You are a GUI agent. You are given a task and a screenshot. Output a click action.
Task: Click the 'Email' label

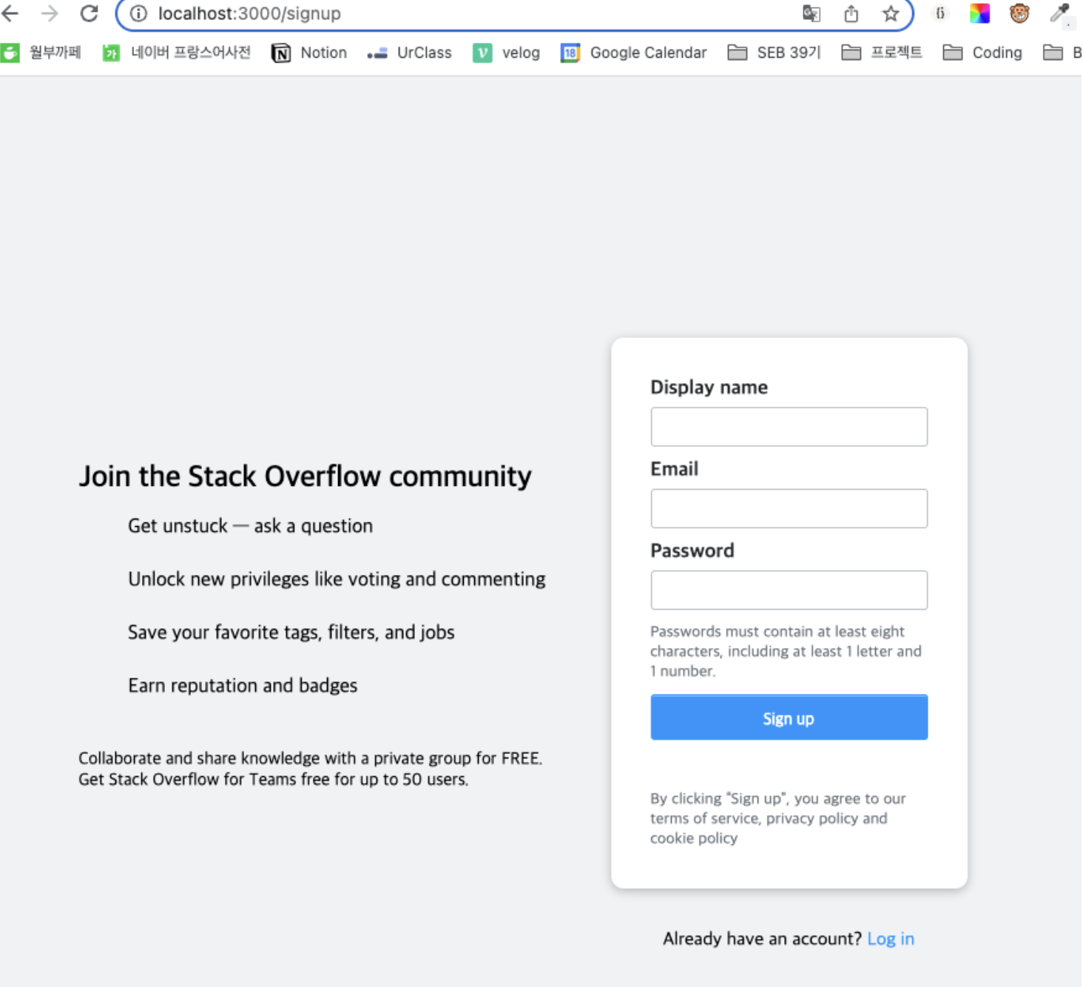tap(674, 468)
